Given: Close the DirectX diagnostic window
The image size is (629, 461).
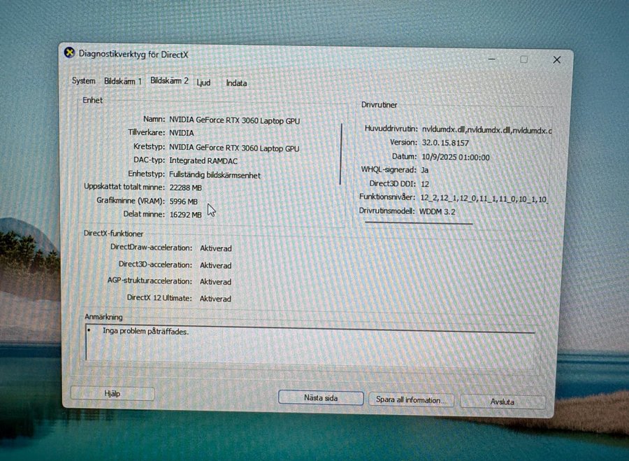Looking at the screenshot, I should (556, 60).
